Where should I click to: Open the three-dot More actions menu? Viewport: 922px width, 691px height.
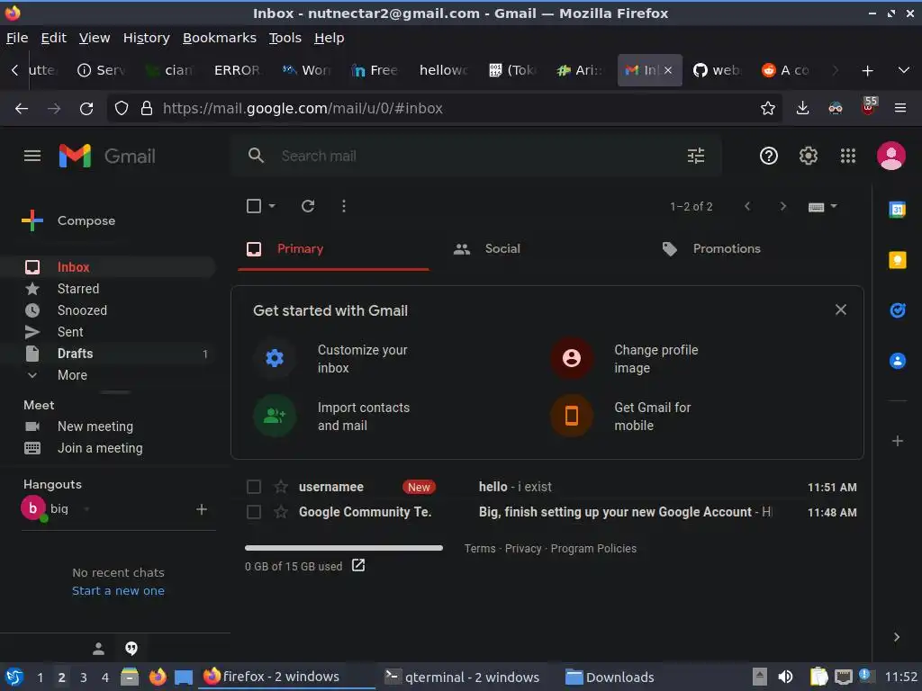tap(344, 206)
